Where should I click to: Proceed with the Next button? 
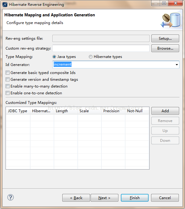105,198
